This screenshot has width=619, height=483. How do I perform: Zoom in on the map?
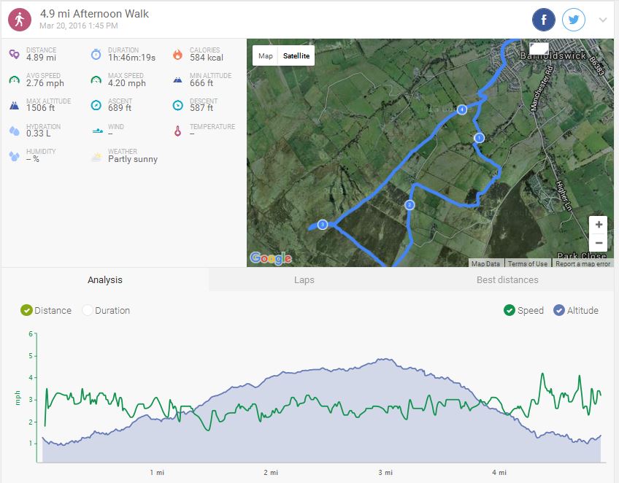click(x=599, y=225)
